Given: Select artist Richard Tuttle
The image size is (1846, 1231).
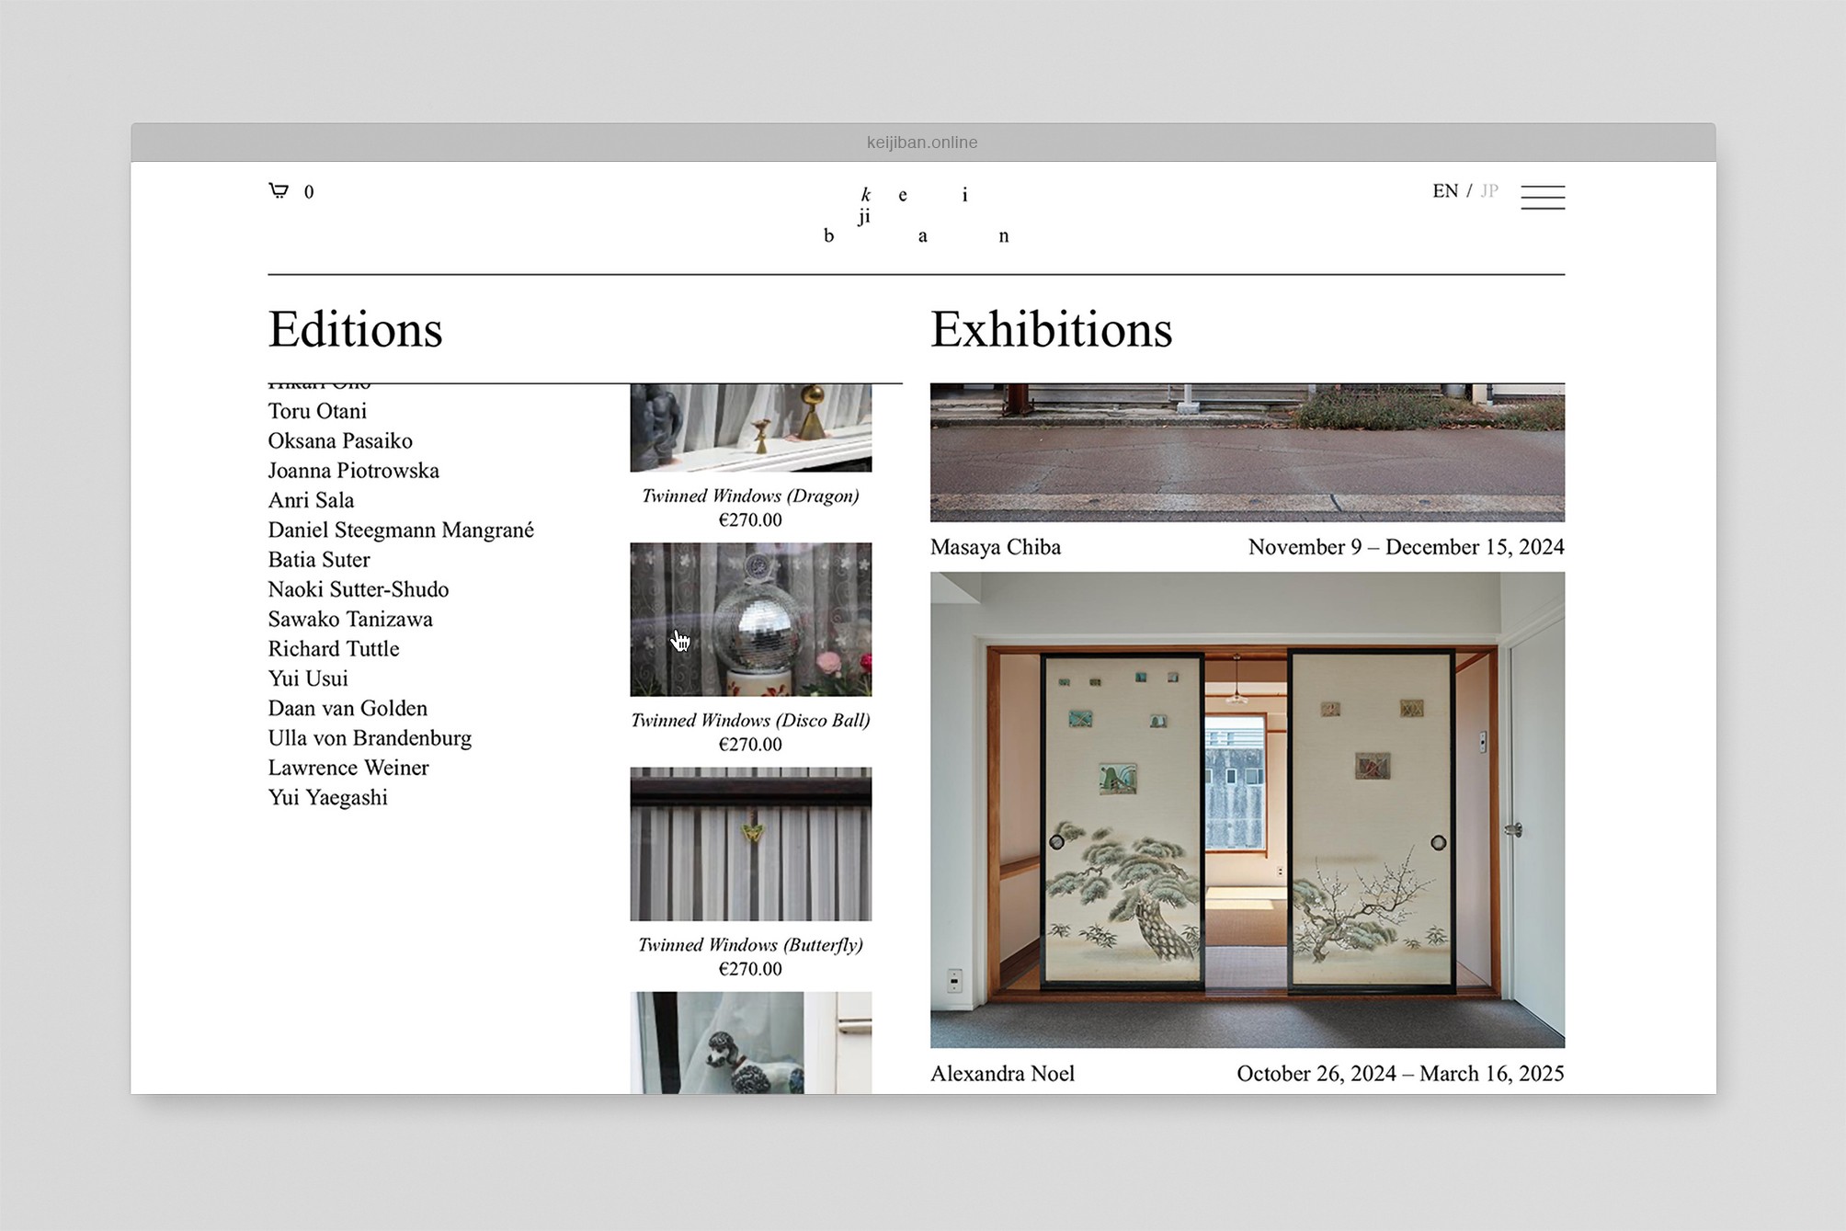Looking at the screenshot, I should pos(333,648).
